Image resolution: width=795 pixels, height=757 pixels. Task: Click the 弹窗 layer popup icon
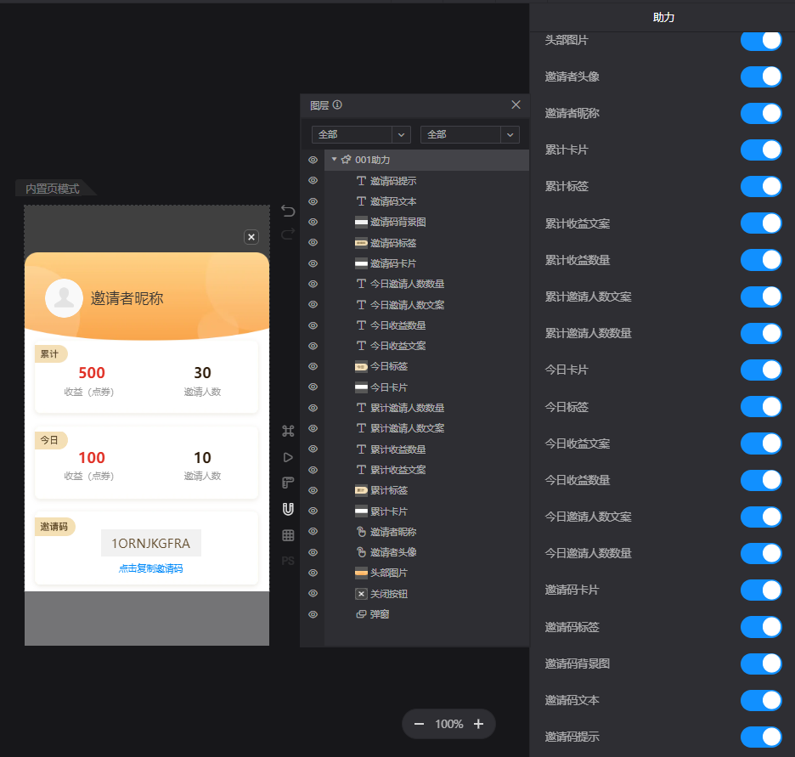click(x=361, y=614)
